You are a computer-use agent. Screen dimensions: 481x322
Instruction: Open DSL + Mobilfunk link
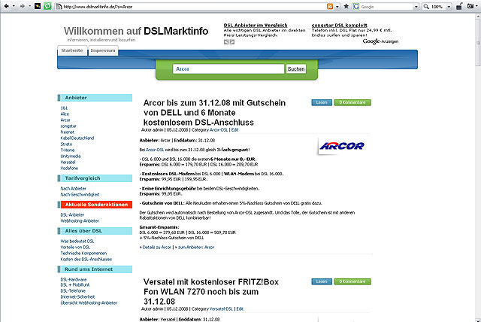pos(75,285)
